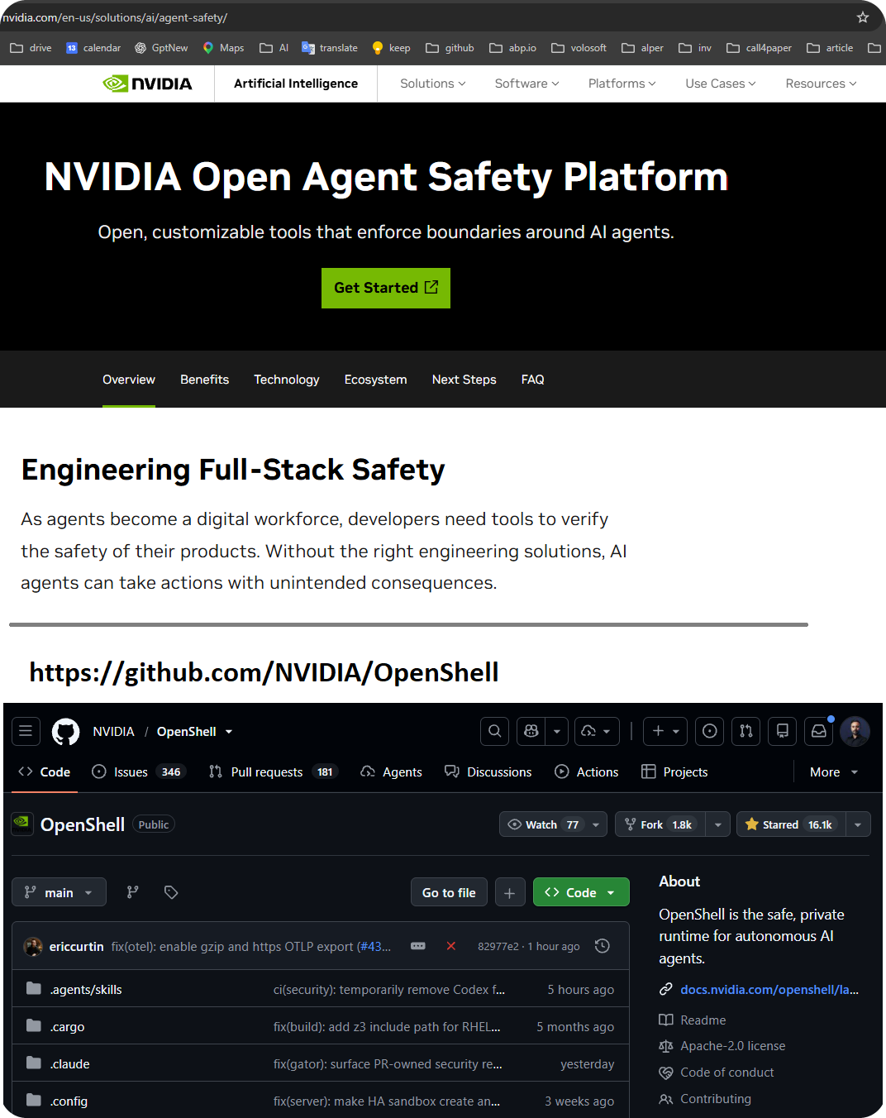View tags icon beside branches
Viewport: 886px width, 1118px height.
(171, 892)
